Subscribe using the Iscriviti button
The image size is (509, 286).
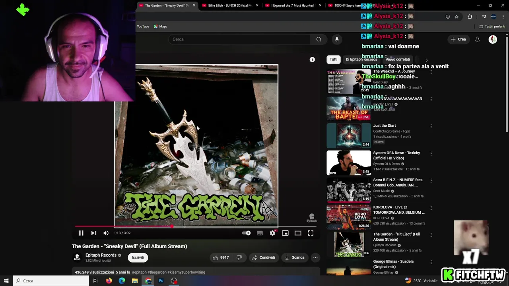click(x=138, y=257)
